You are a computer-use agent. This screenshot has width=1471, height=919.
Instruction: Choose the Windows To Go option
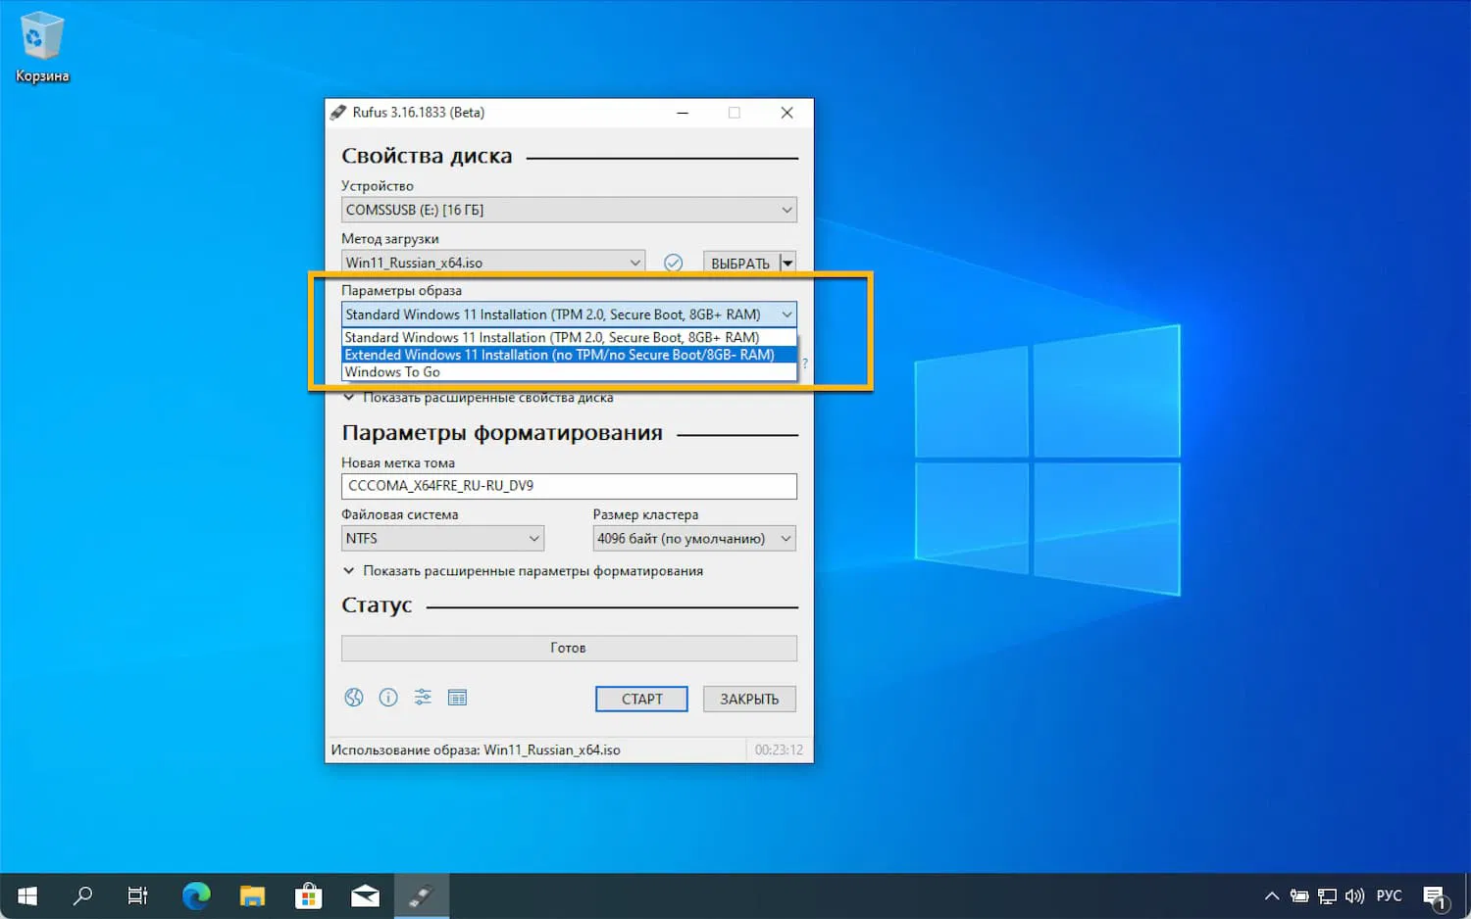tap(569, 372)
